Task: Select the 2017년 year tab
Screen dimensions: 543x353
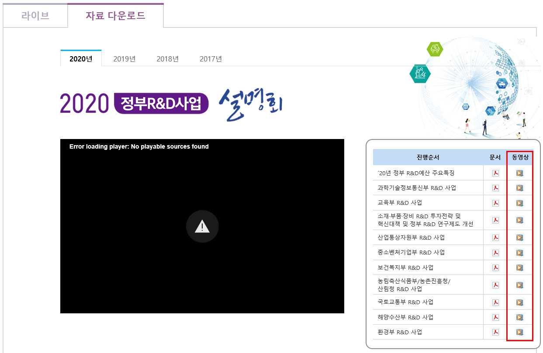Action: tap(211, 59)
